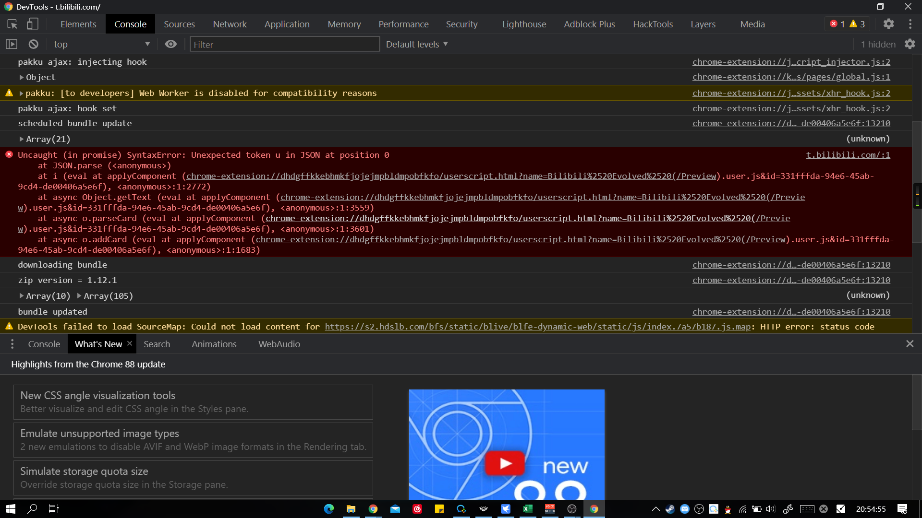Open the drawer more-tools menu
This screenshot has height=518, width=922.
pyautogui.click(x=12, y=343)
